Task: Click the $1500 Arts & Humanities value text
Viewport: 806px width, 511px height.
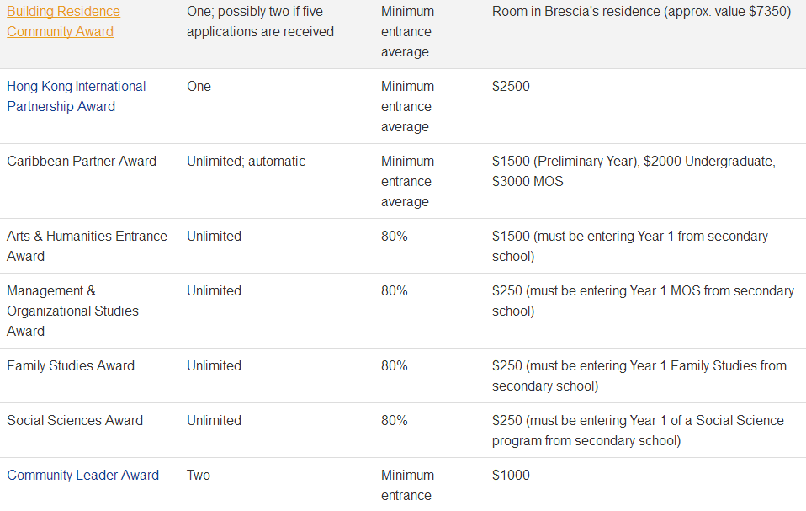Action: tap(629, 246)
